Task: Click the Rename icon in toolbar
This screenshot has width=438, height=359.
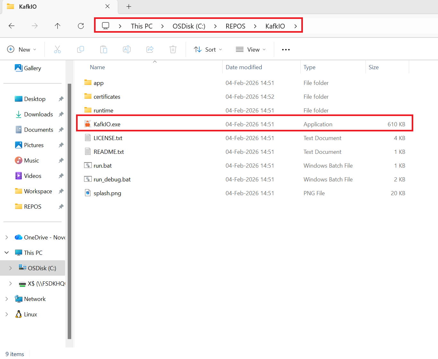Action: click(x=127, y=49)
